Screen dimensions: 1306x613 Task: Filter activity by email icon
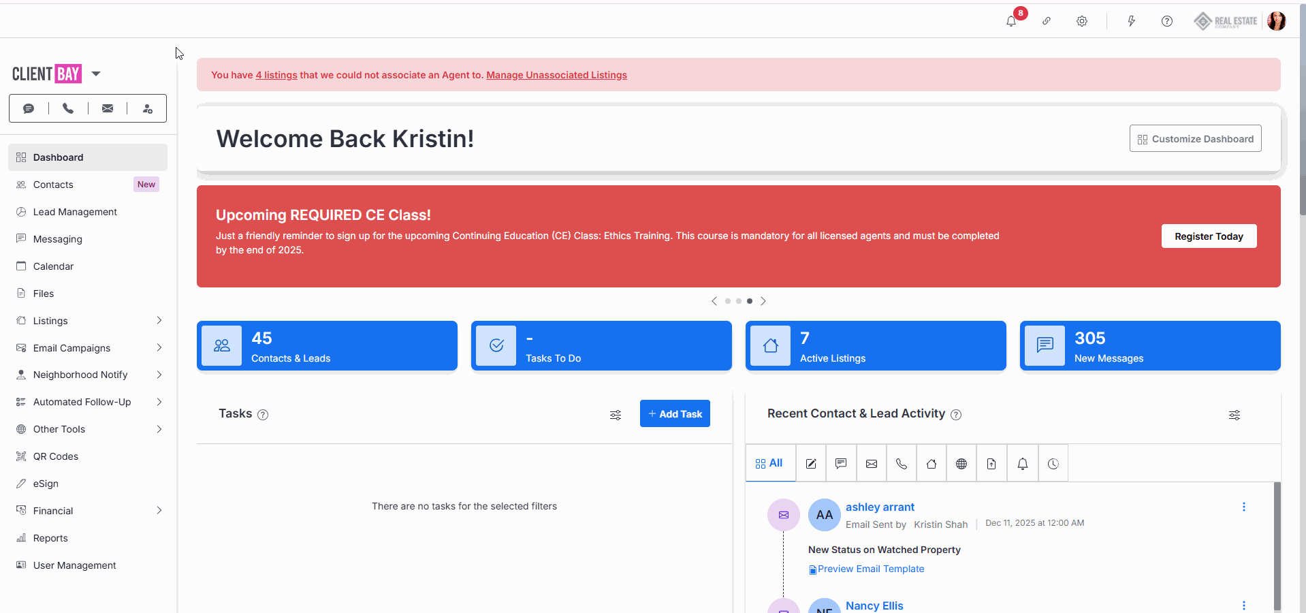(872, 464)
